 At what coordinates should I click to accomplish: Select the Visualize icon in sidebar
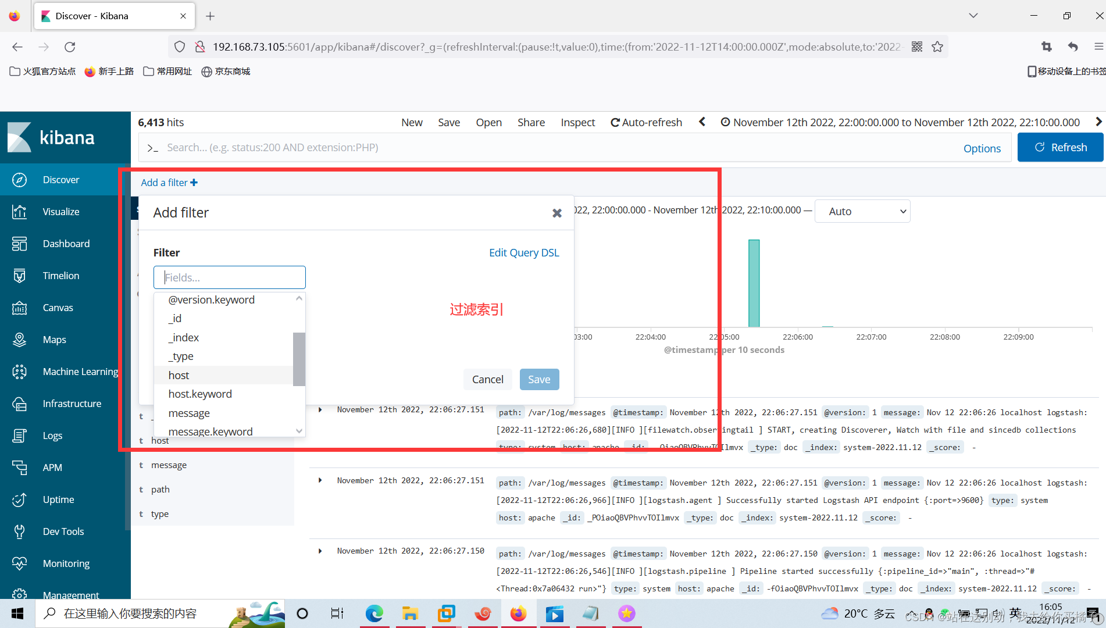point(19,211)
